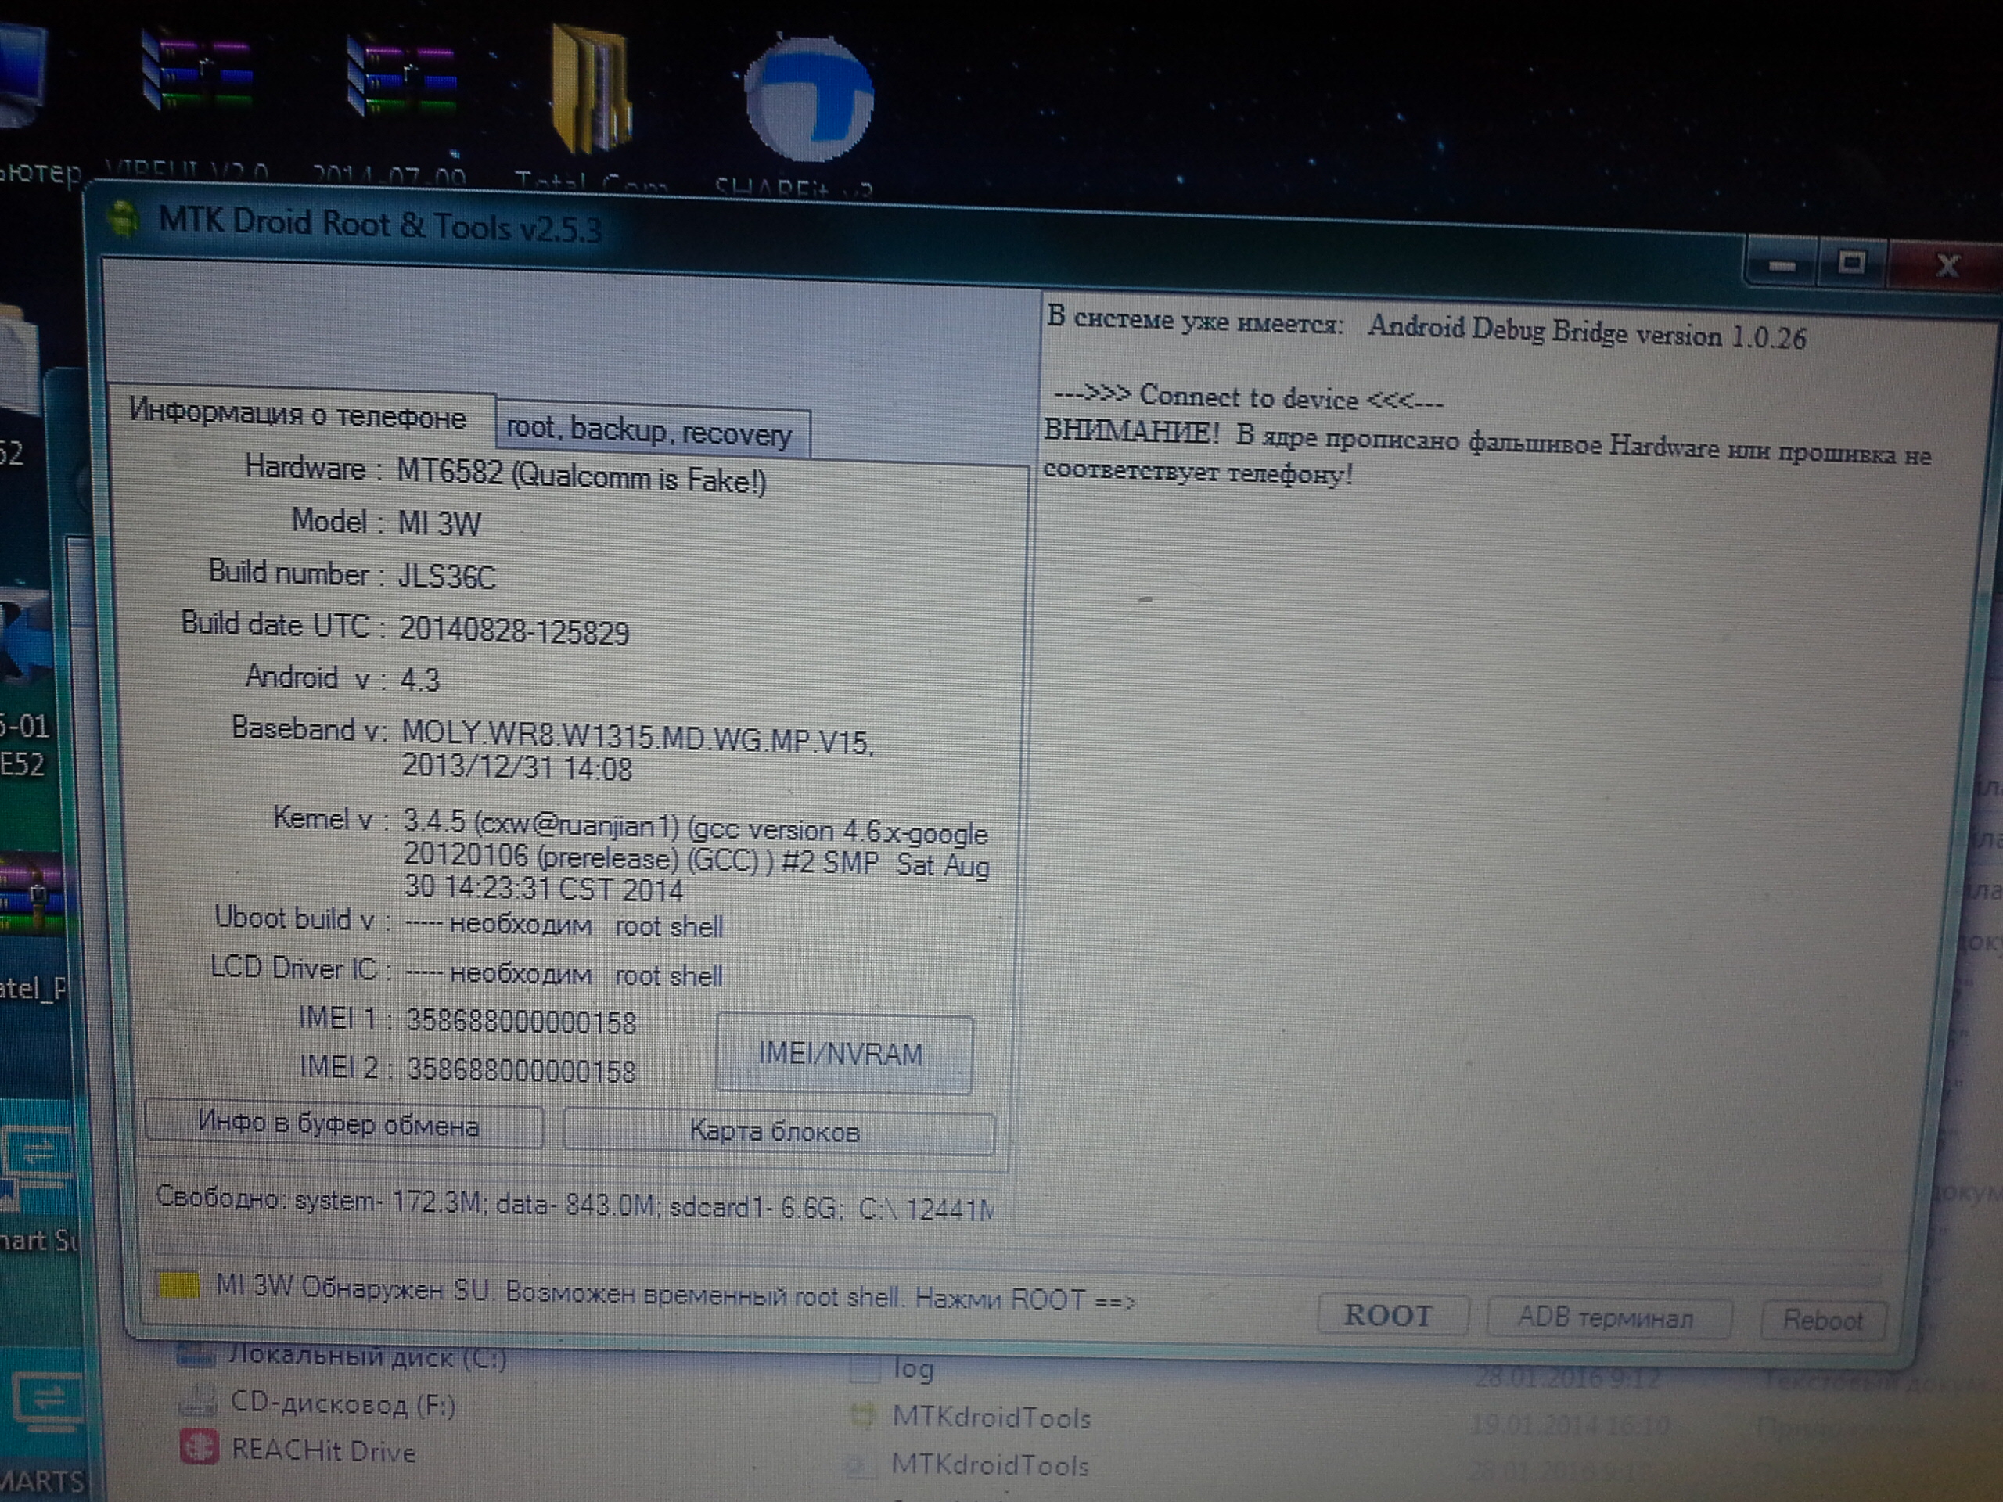Viewport: 2003px width, 1502px height.
Task: Select REACHit Drive in Explorer sidebar
Action: [x=322, y=1450]
